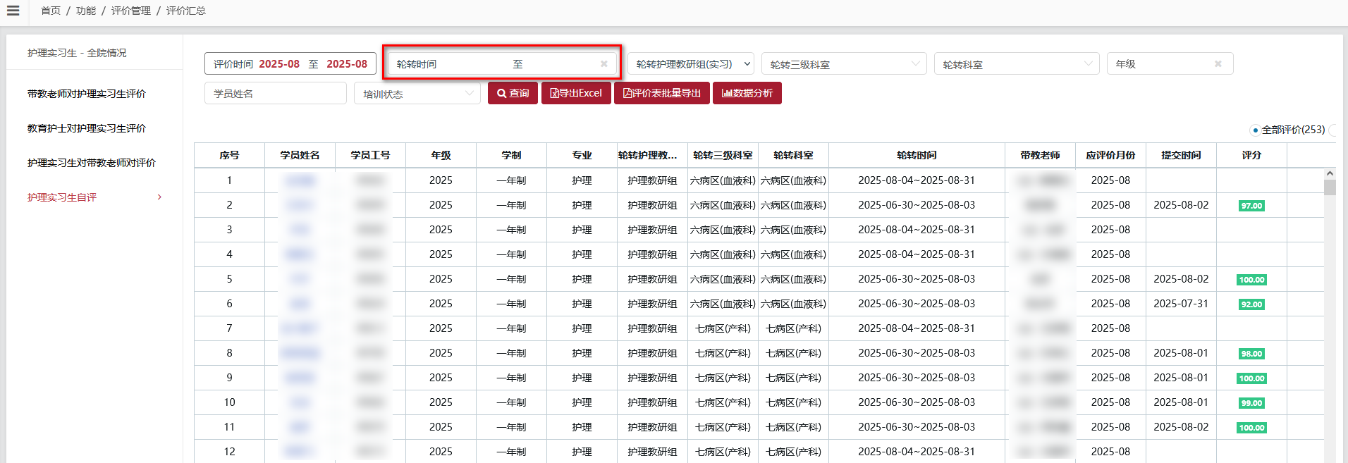
Task: Clear the 轮转时间 date range with its X
Action: click(603, 64)
